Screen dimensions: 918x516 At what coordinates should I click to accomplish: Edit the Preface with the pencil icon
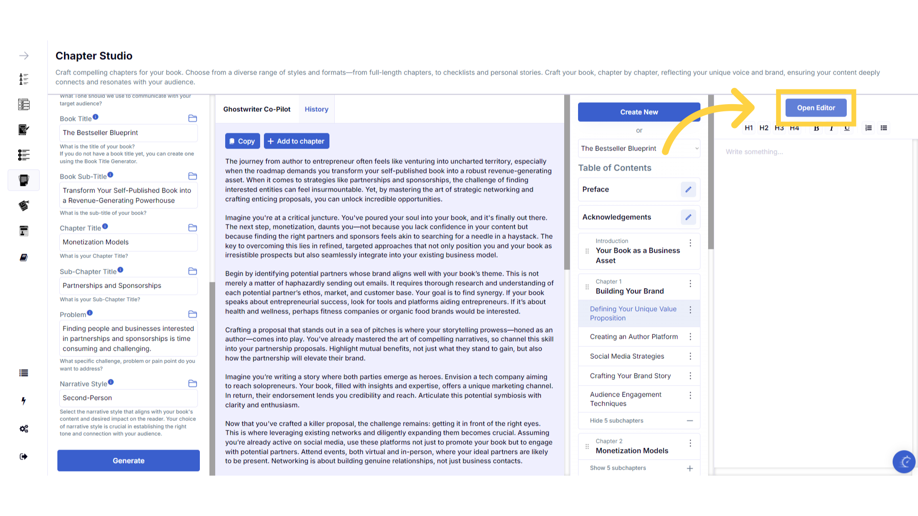[688, 190]
